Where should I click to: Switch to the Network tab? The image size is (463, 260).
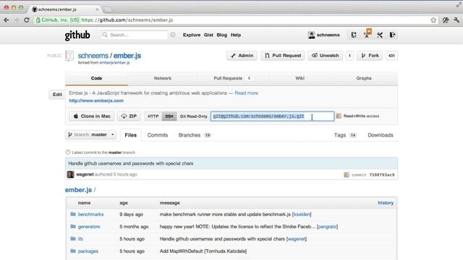163,78
